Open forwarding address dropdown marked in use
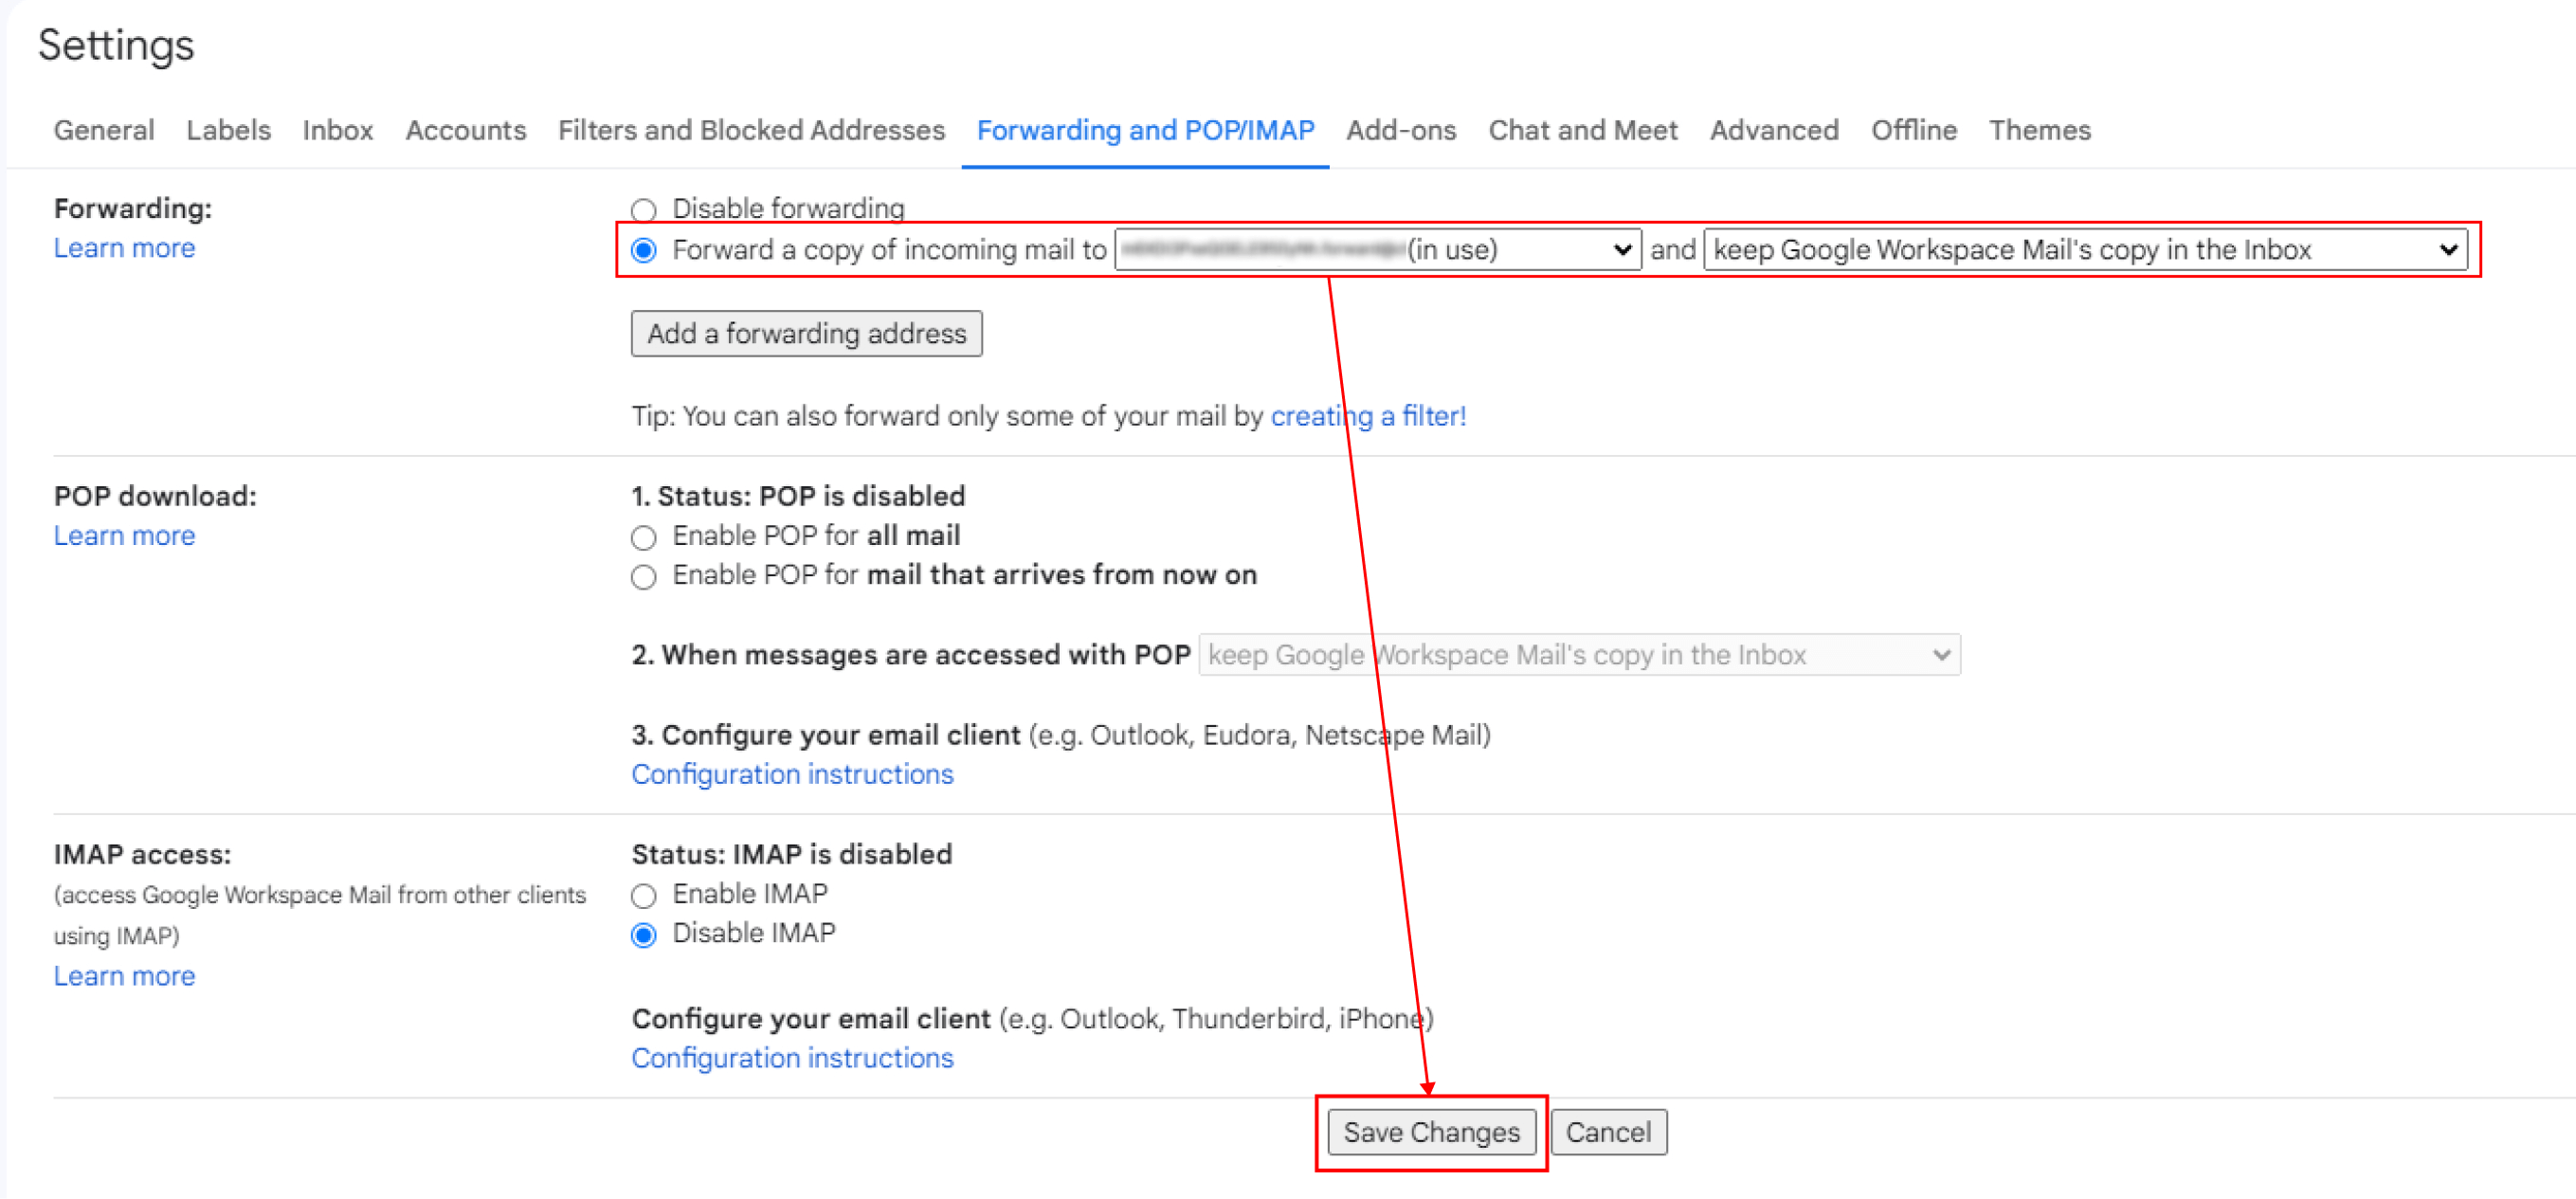Viewport: 2576px width, 1199px height. point(1377,250)
